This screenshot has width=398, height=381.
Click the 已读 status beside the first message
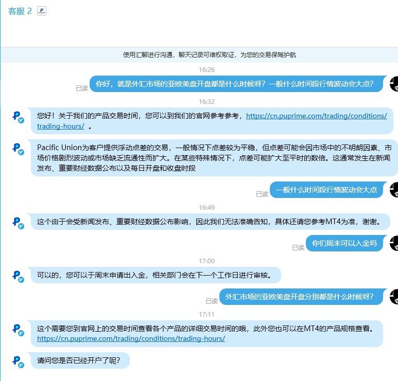pyautogui.click(x=82, y=88)
